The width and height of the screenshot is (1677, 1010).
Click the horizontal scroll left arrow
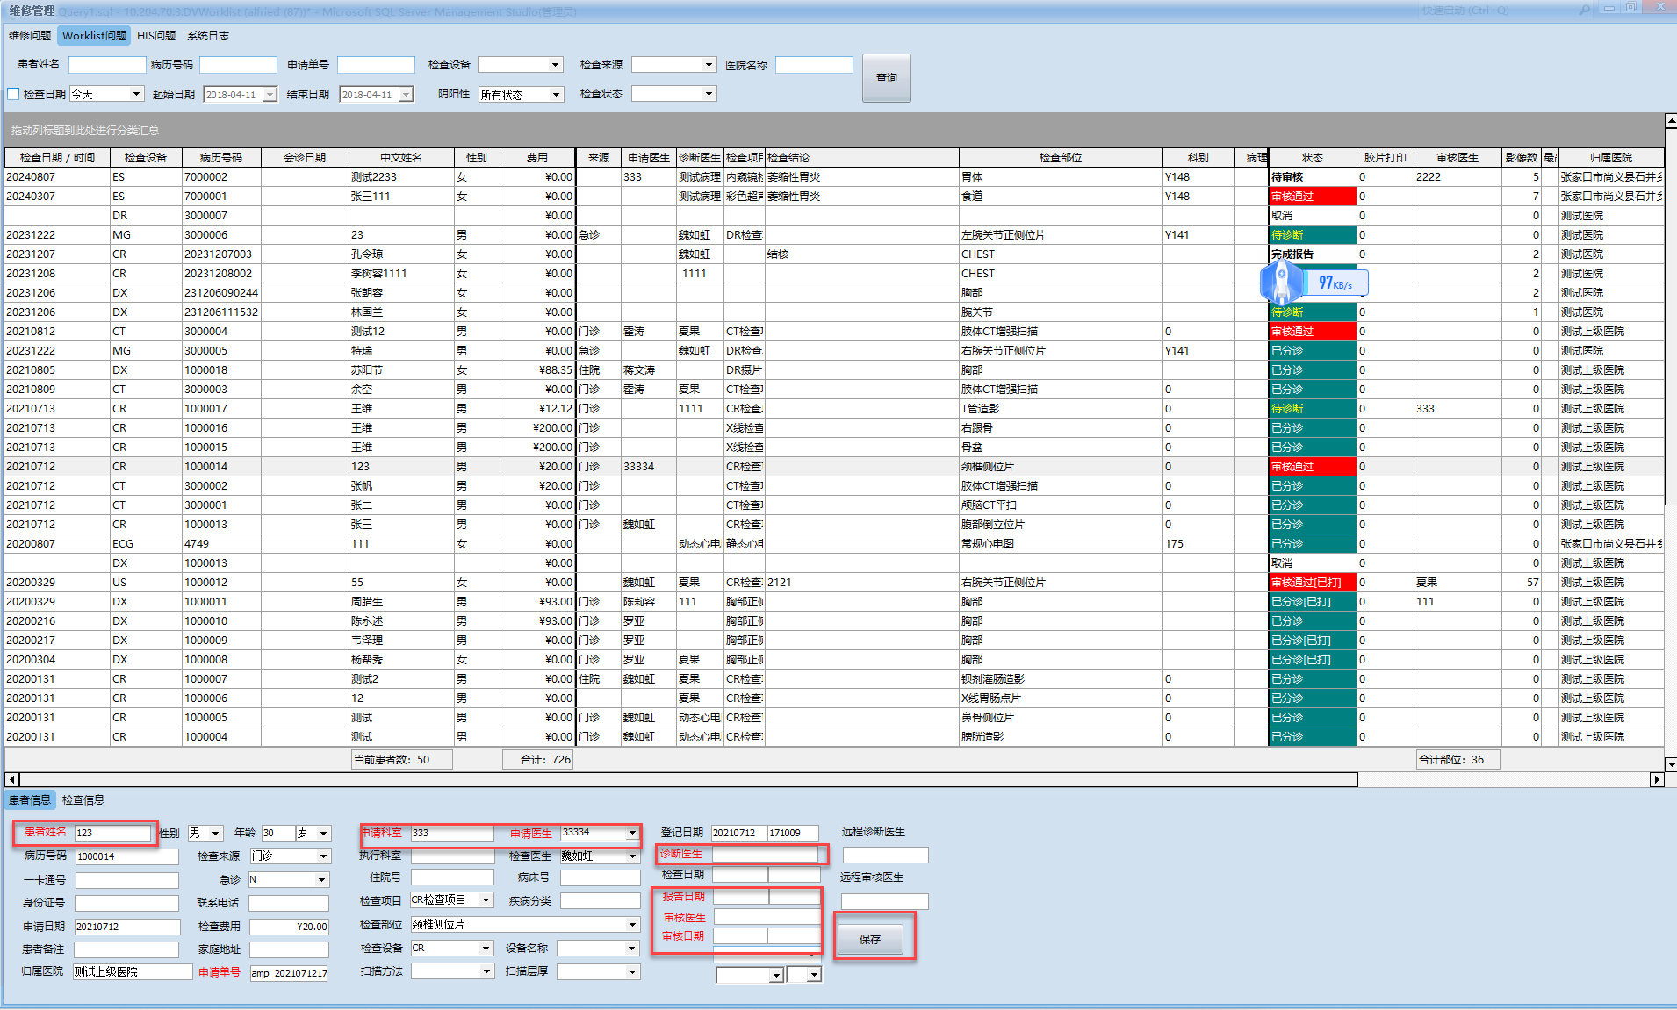11,779
